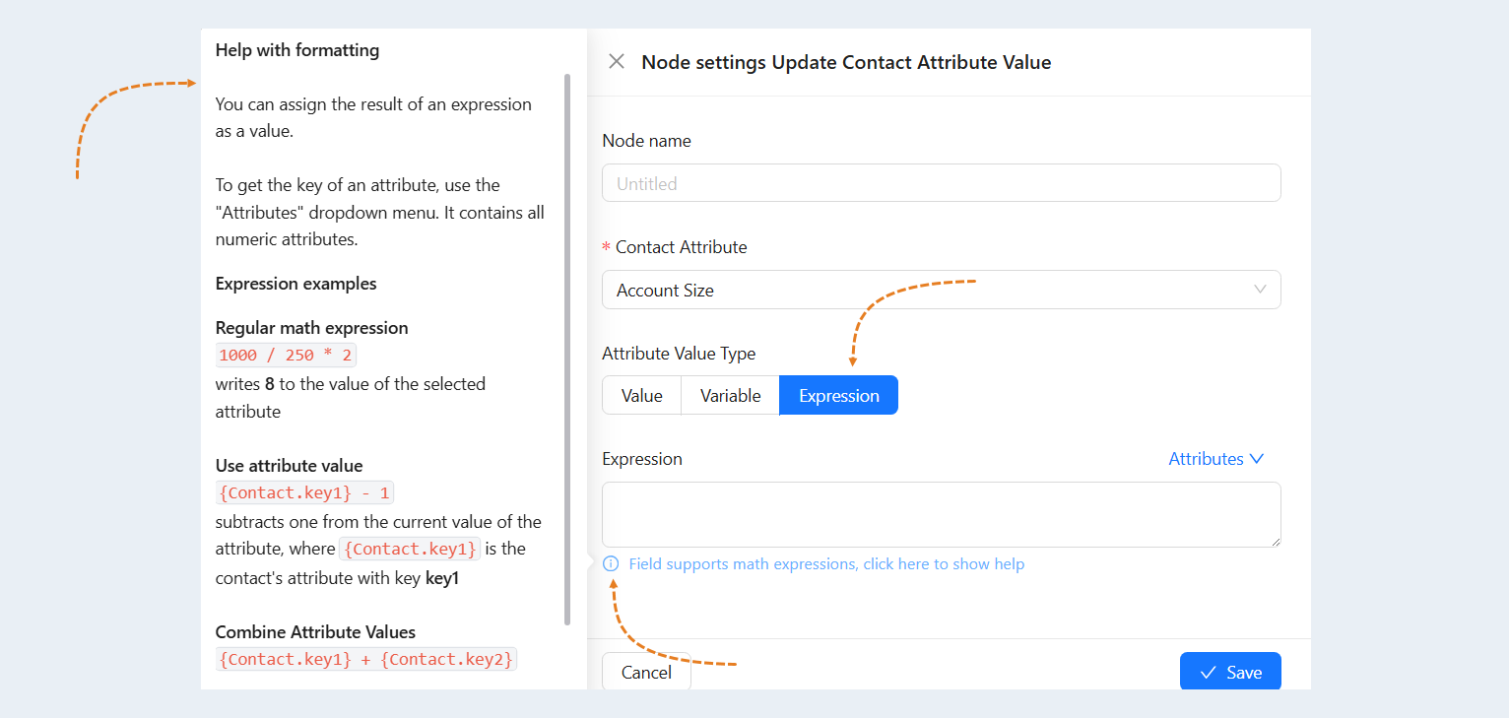
Task: Select the Variable attribute type
Action: (x=730, y=395)
